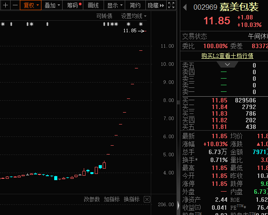The width and height of the screenshot is (268, 215).
Task: Click the 11.85 price arrow marker on chart
Action: tap(142, 31)
